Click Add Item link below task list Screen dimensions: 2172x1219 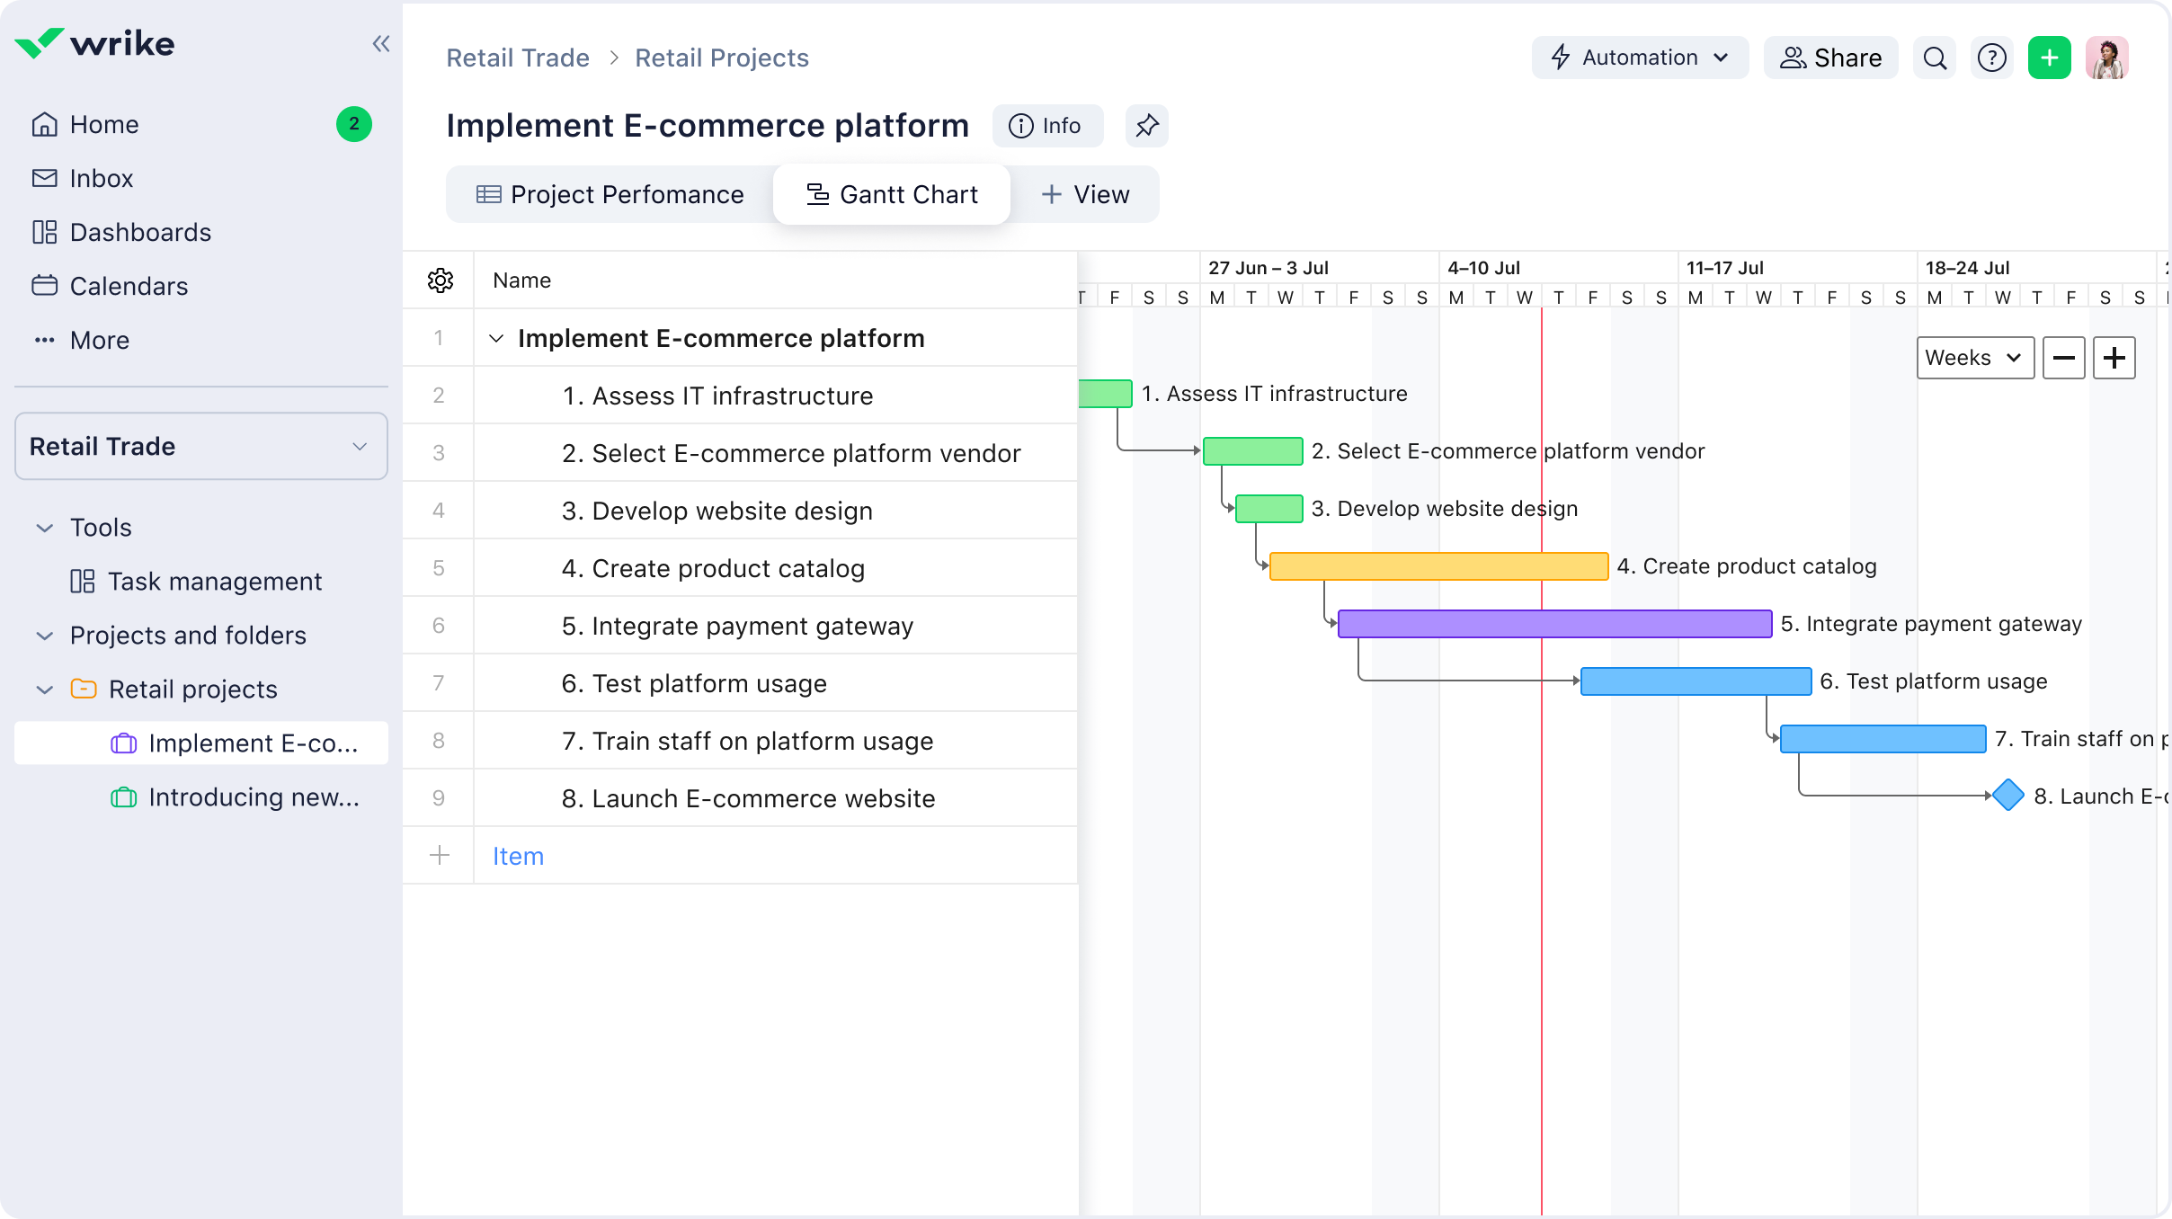point(518,857)
